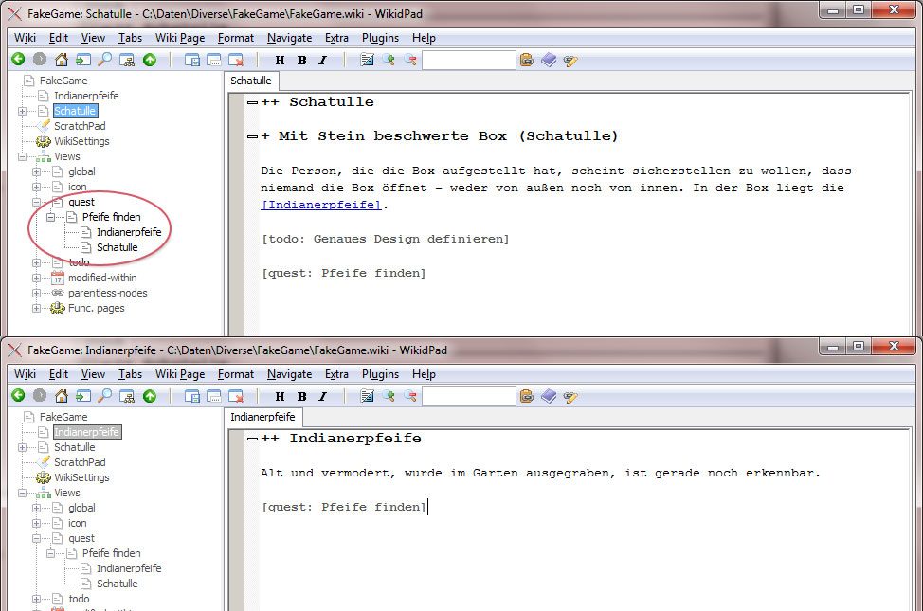
Task: Collapse the Views node in upper window tree
Action: point(22,156)
